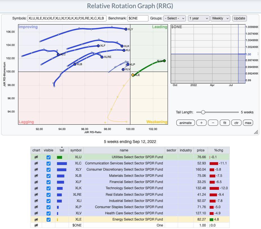Click the Tail Length slider handle

(x=203, y=112)
